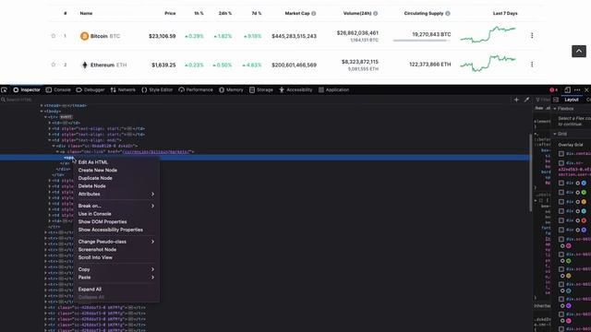
Task: Star Ethereum to add it to watchlist
Action: (x=54, y=65)
